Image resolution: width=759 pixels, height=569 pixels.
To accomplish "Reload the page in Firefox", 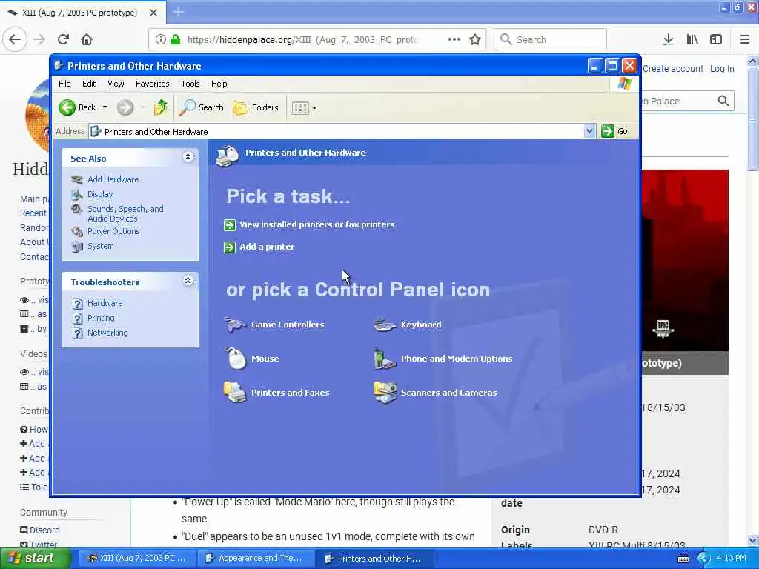I will coord(63,40).
